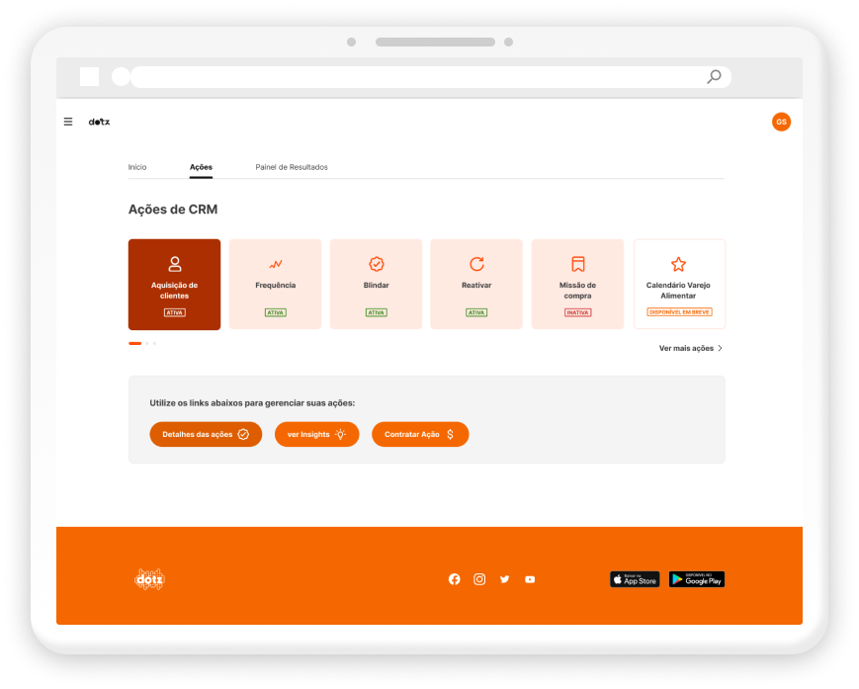Screen dimensions: 859x689
Task: Click the dotz logo in header
Action: 99,122
